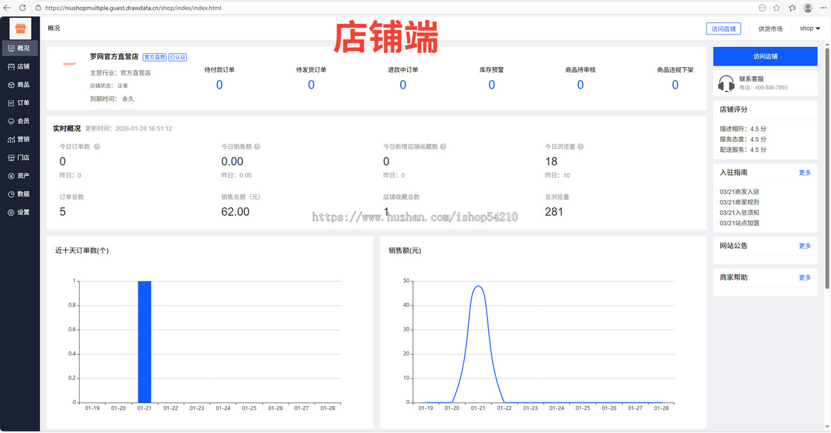Reload the page with refresh icon
Image resolution: width=831 pixels, height=433 pixels.
(22, 8)
